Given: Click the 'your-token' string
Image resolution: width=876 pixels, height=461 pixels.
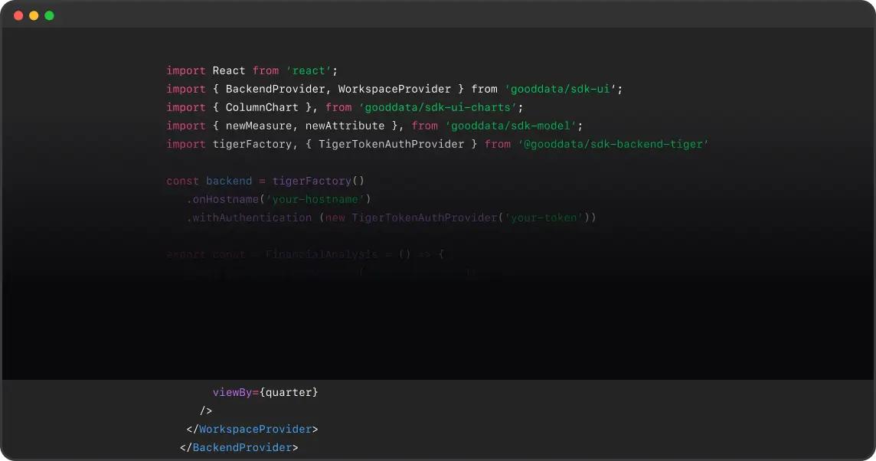Looking at the screenshot, I should pyautogui.click(x=544, y=218).
